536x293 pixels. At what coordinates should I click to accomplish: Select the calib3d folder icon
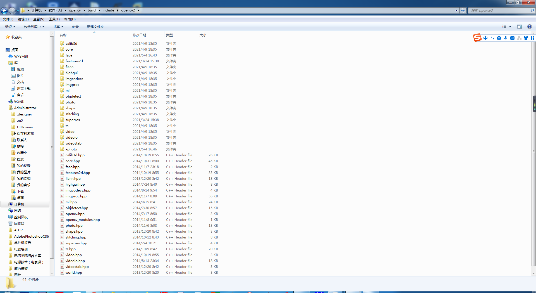[x=62, y=43]
